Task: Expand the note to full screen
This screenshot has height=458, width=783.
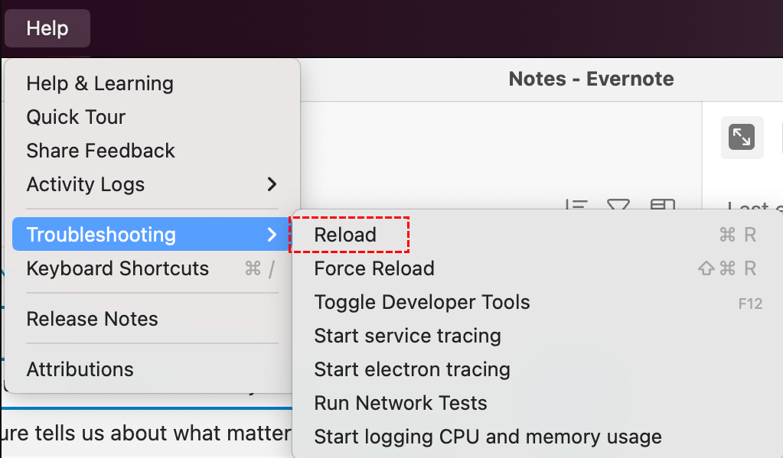Action: tap(742, 138)
